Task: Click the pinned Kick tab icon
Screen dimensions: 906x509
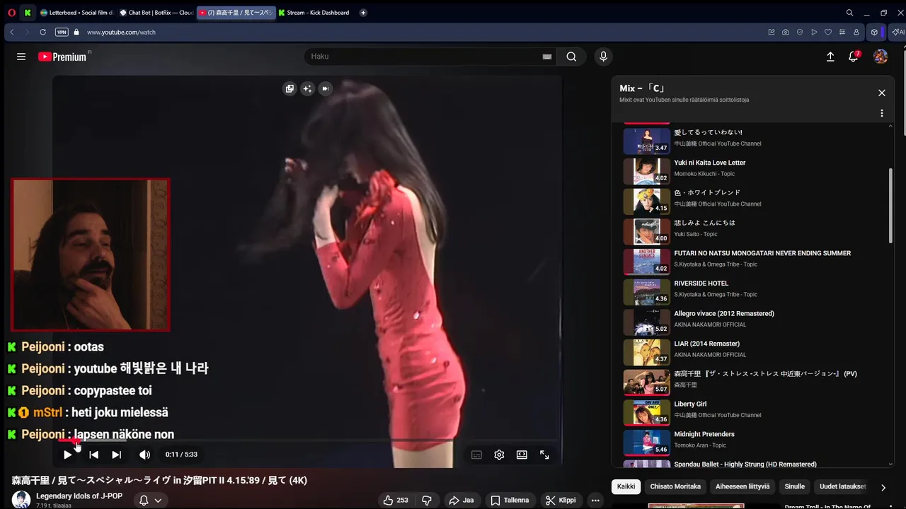Action: point(28,13)
